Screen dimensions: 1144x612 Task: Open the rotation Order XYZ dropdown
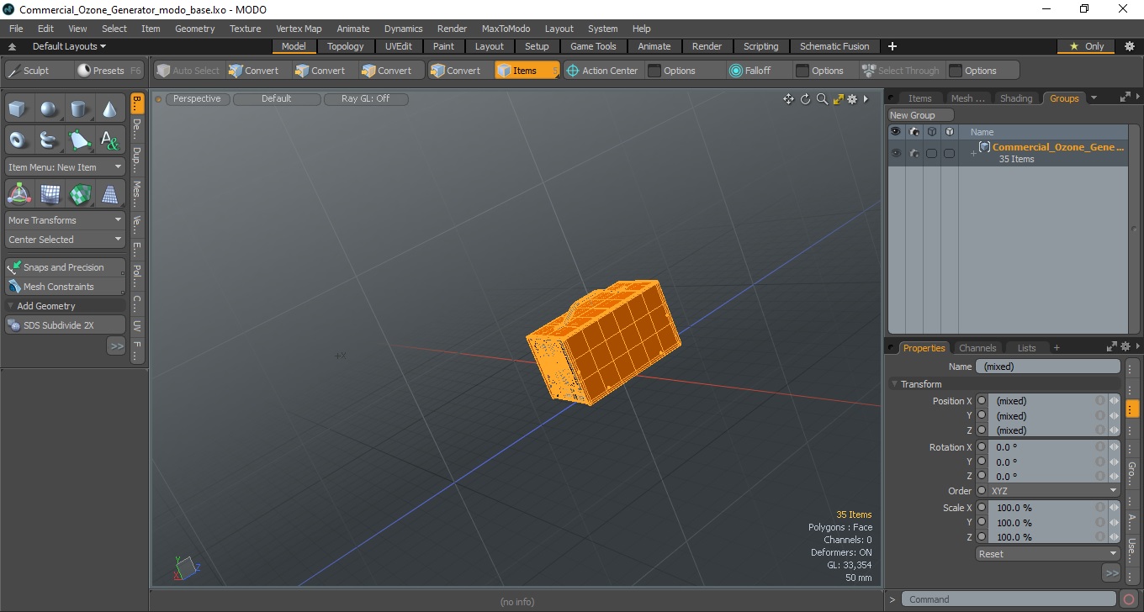pos(1054,491)
